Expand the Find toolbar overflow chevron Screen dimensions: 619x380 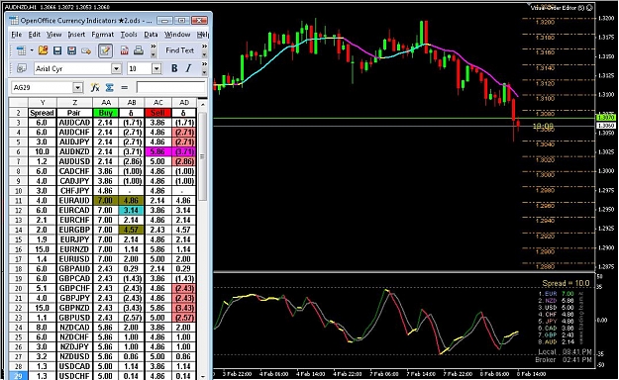(204, 47)
